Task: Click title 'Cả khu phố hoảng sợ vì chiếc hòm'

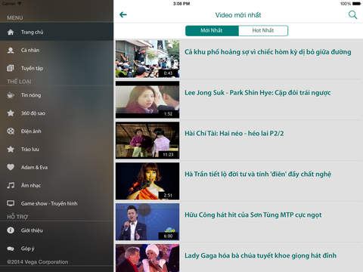Action: (268, 52)
